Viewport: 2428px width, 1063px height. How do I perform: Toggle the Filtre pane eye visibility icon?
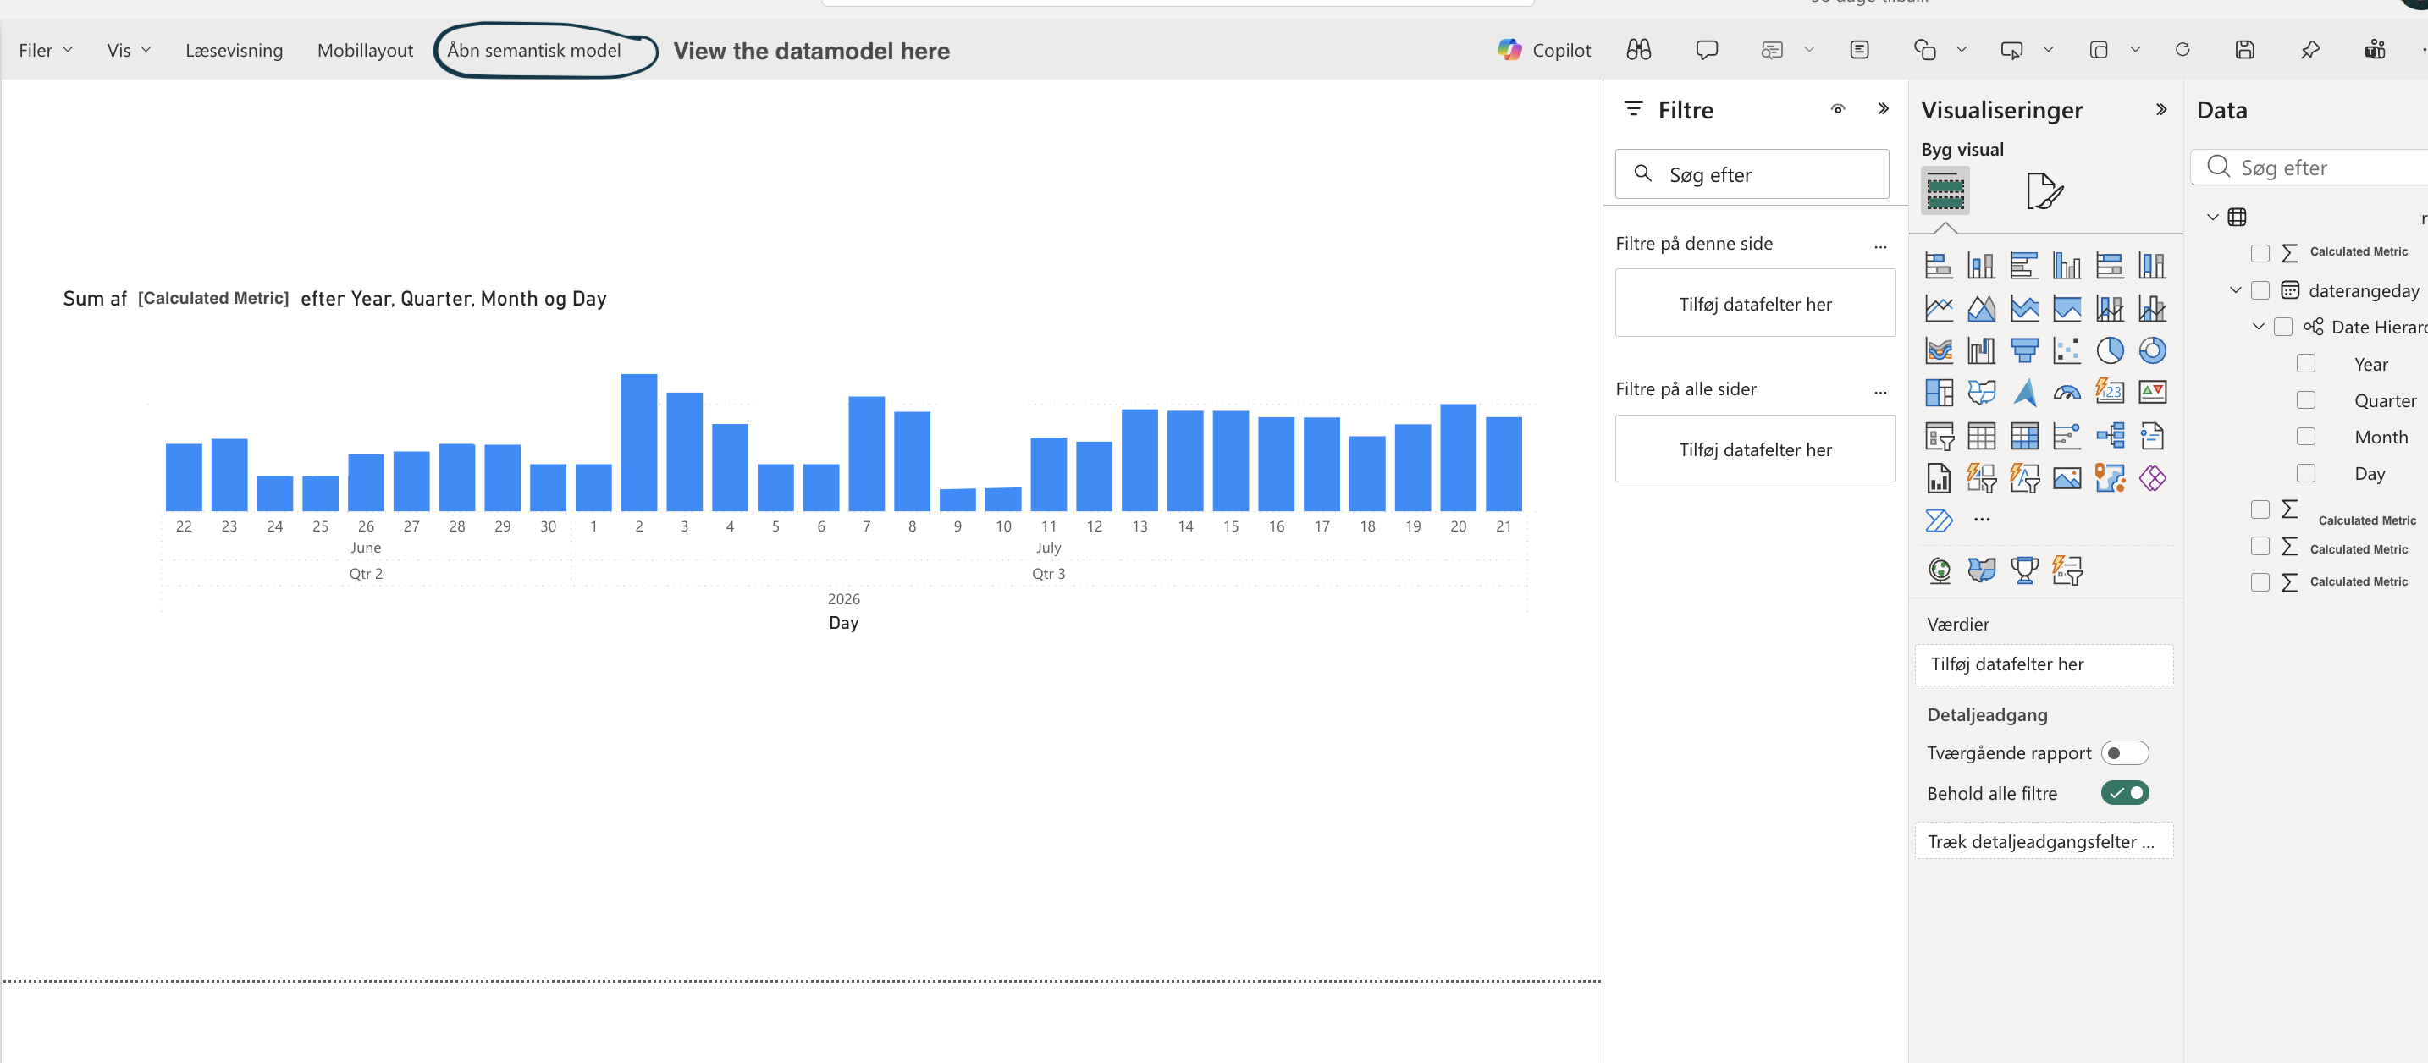click(1837, 109)
